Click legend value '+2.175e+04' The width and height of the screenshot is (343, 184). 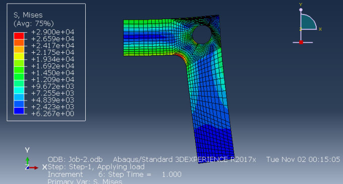pos(53,52)
